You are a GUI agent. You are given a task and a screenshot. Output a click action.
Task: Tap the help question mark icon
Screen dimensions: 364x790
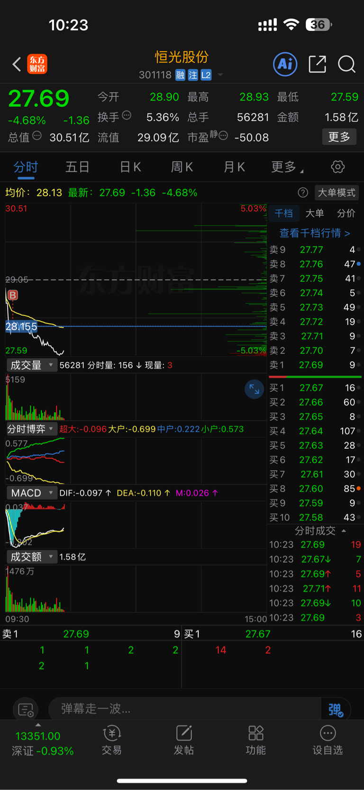[303, 193]
